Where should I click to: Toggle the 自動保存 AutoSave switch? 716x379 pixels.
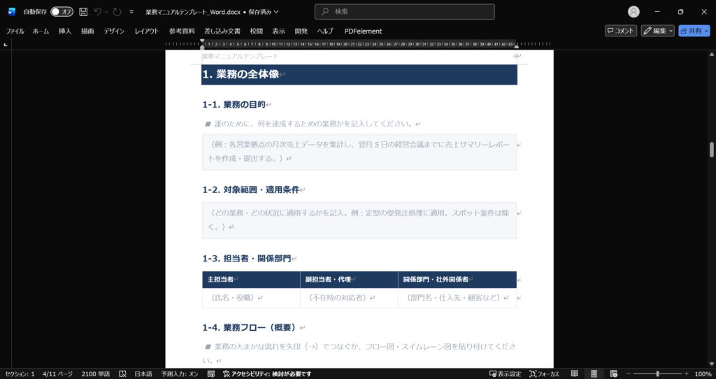(62, 12)
